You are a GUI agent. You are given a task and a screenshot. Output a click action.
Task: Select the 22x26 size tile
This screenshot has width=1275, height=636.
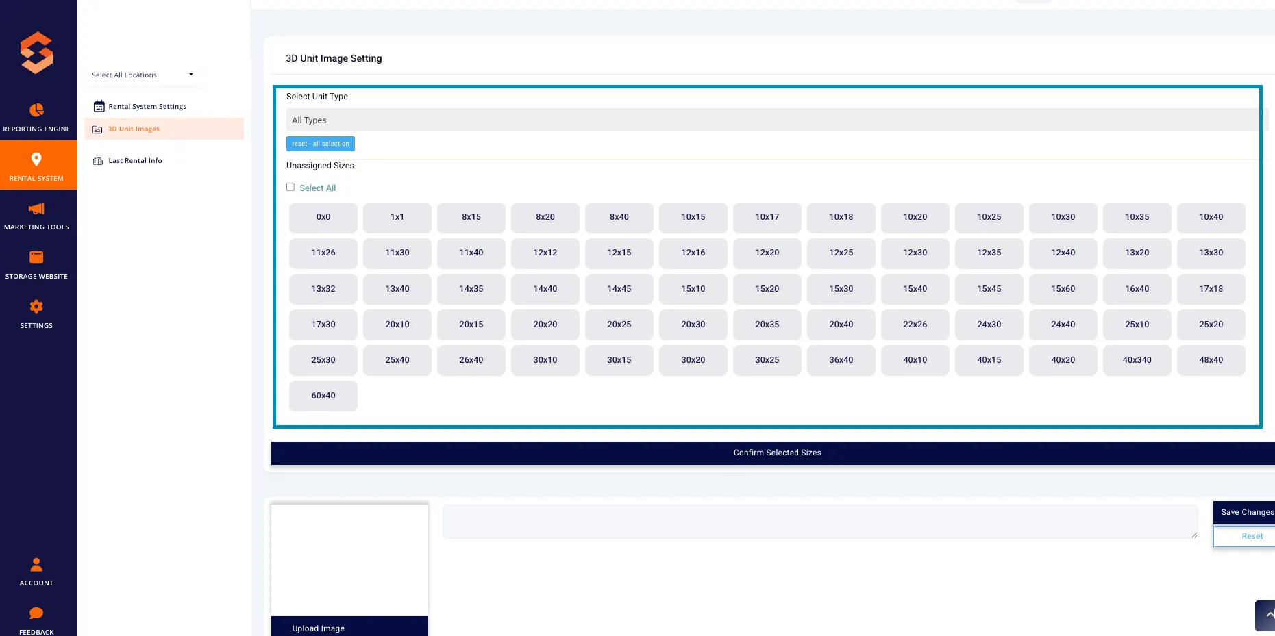[x=915, y=325]
